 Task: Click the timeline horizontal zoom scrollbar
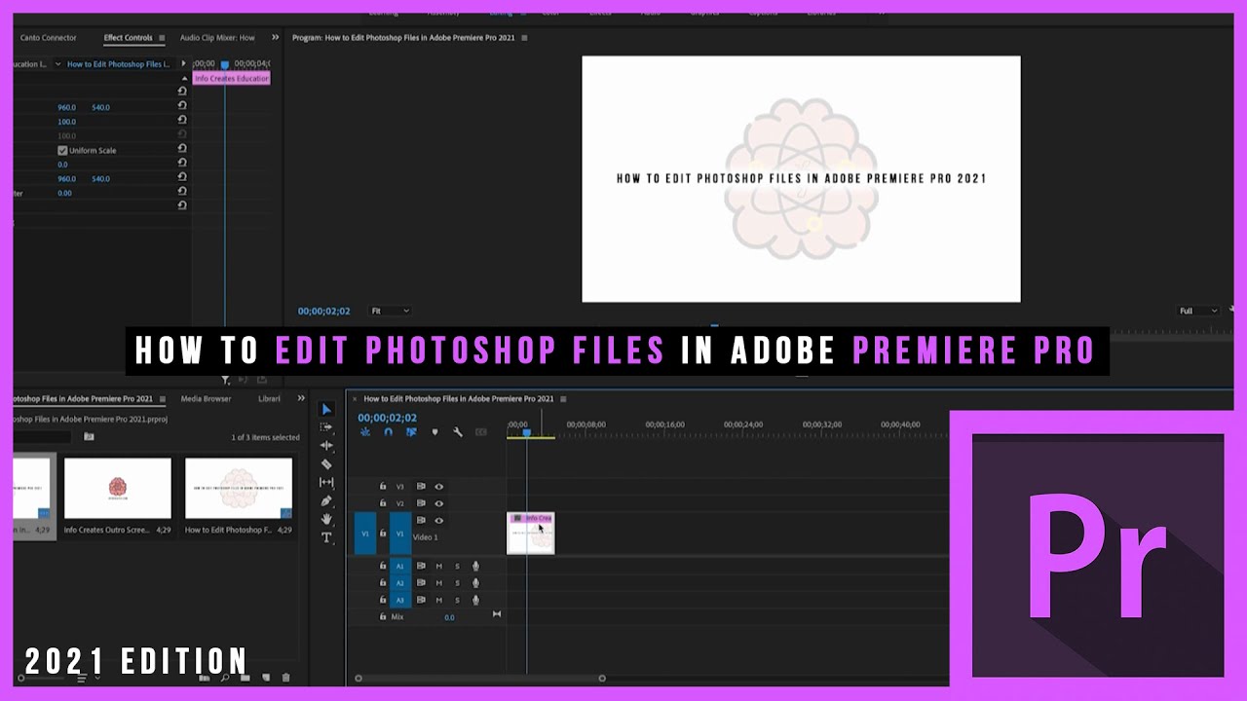click(x=480, y=679)
